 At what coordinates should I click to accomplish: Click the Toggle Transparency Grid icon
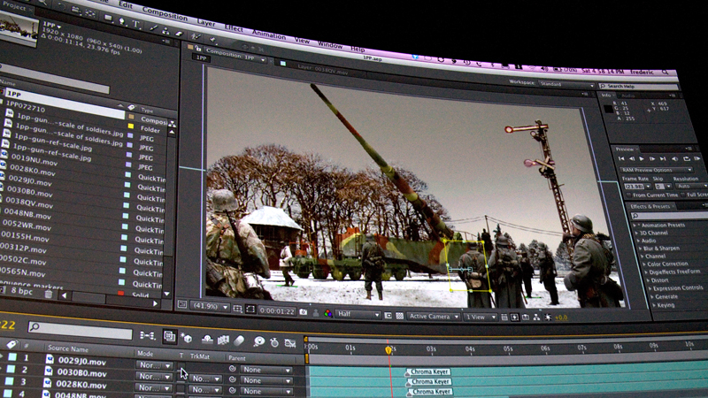[399, 316]
